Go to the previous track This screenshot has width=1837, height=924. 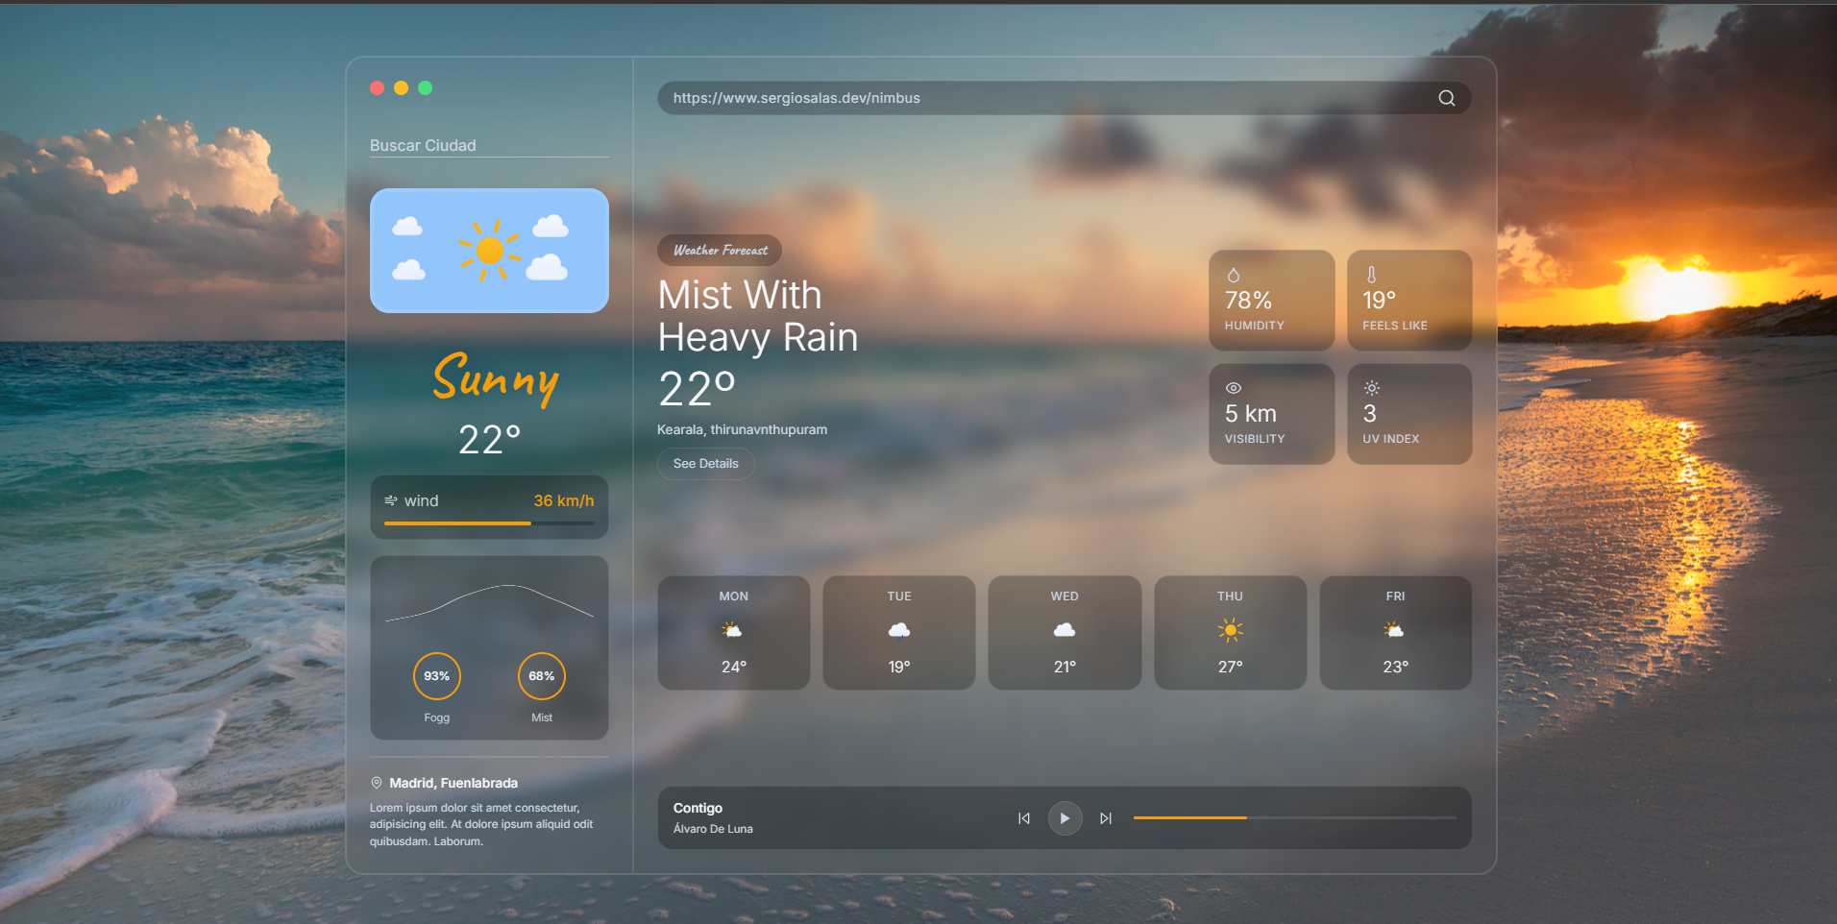tap(1024, 818)
